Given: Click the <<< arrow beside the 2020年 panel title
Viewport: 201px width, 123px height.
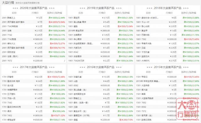Looking at the screenshot, I should 15,8.
